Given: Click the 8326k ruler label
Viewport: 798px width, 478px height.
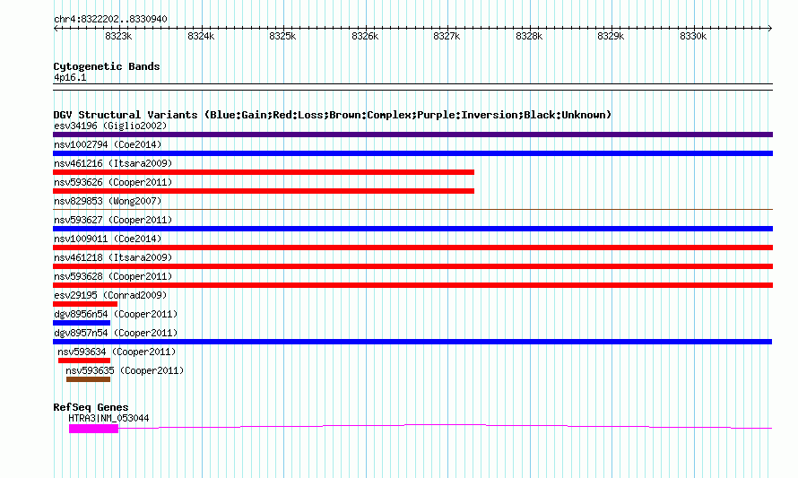Looking at the screenshot, I should click(x=365, y=36).
